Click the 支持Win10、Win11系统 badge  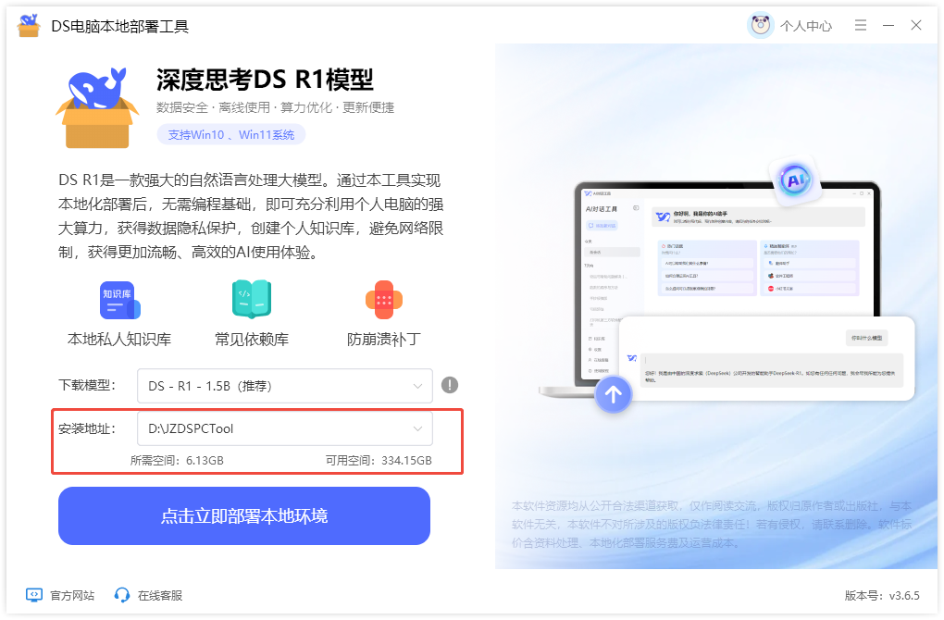231,135
